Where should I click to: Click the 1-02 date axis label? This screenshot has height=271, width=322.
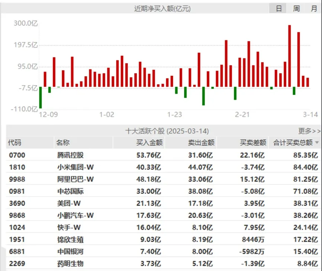coord(107,114)
